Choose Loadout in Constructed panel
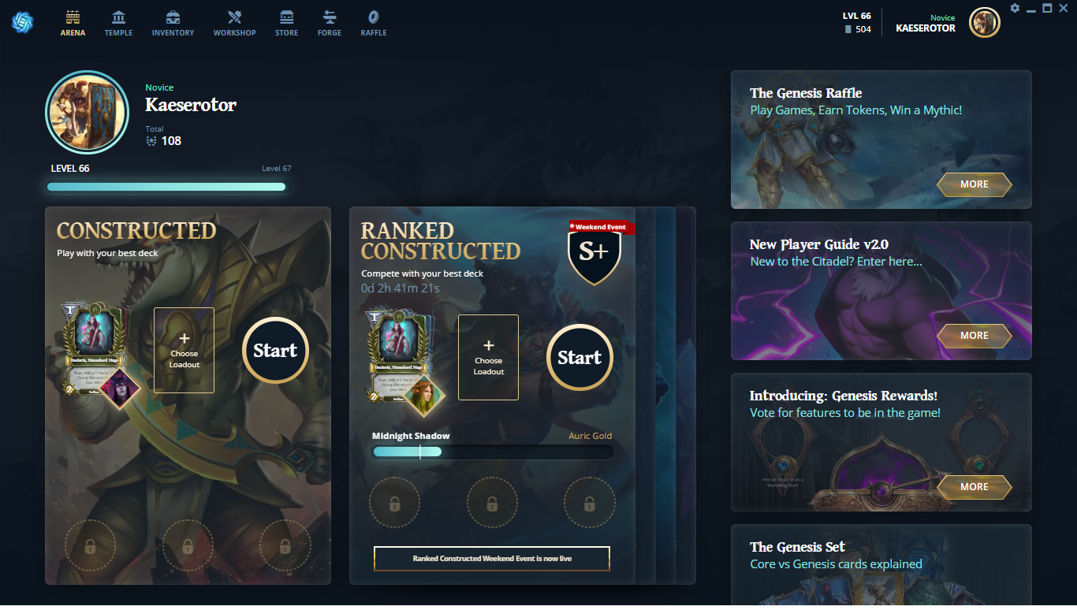This screenshot has width=1077, height=610. (x=184, y=350)
